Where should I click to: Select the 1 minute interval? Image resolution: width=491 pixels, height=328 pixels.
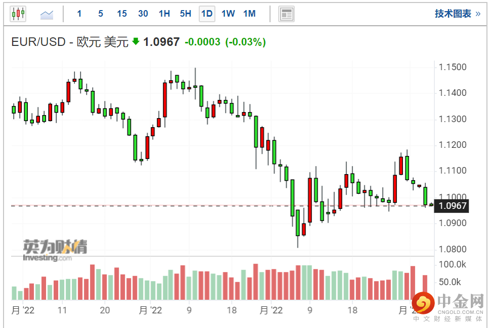[79, 14]
